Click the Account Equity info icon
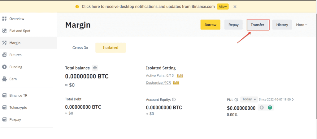The image size is (317, 139). pyautogui.click(x=174, y=99)
